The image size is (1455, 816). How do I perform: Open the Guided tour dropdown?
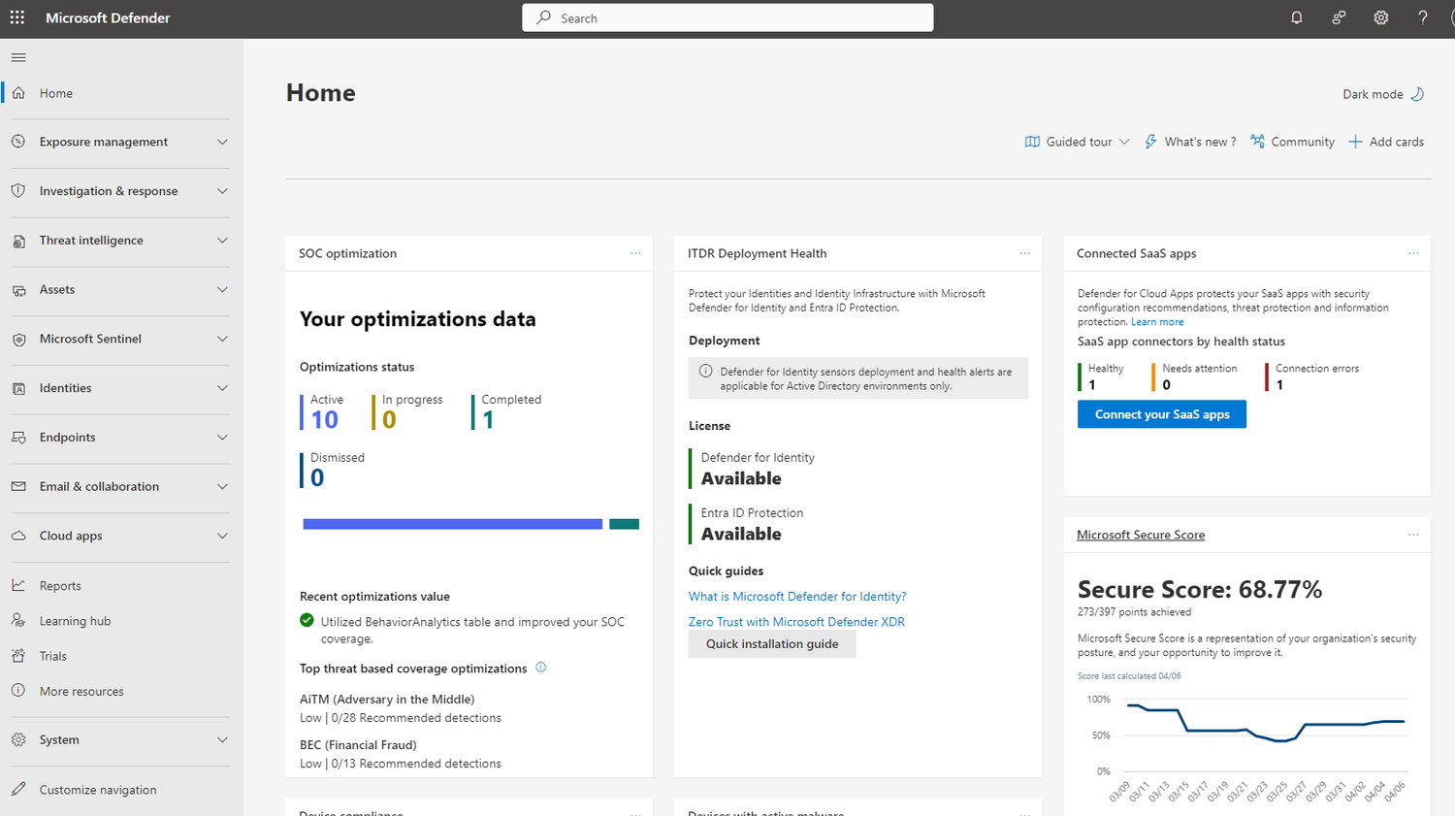click(1077, 142)
